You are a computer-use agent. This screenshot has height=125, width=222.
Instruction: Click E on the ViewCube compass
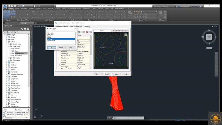216,37
